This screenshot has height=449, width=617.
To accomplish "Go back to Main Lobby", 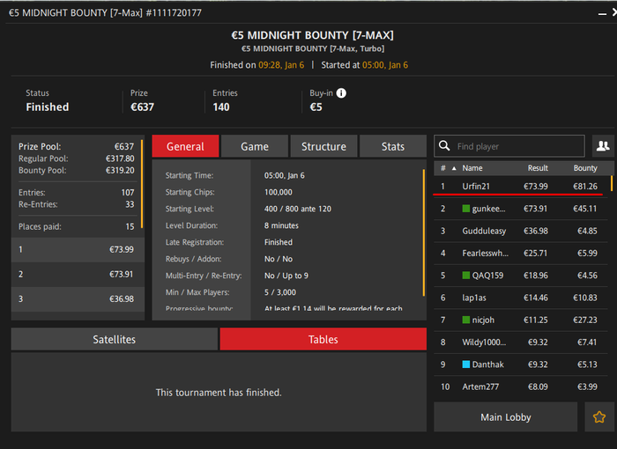I will pyautogui.click(x=506, y=416).
